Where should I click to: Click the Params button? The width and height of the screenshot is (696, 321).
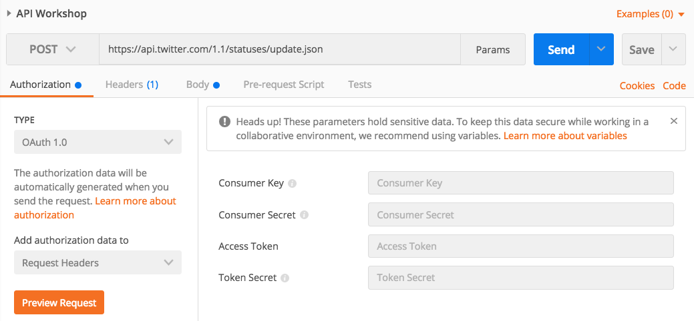(x=492, y=49)
